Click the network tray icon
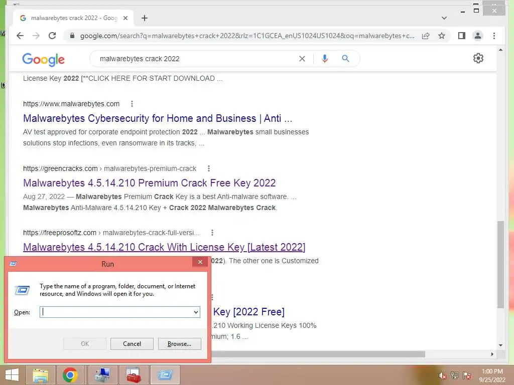This screenshot has width=514, height=385. tap(454, 375)
